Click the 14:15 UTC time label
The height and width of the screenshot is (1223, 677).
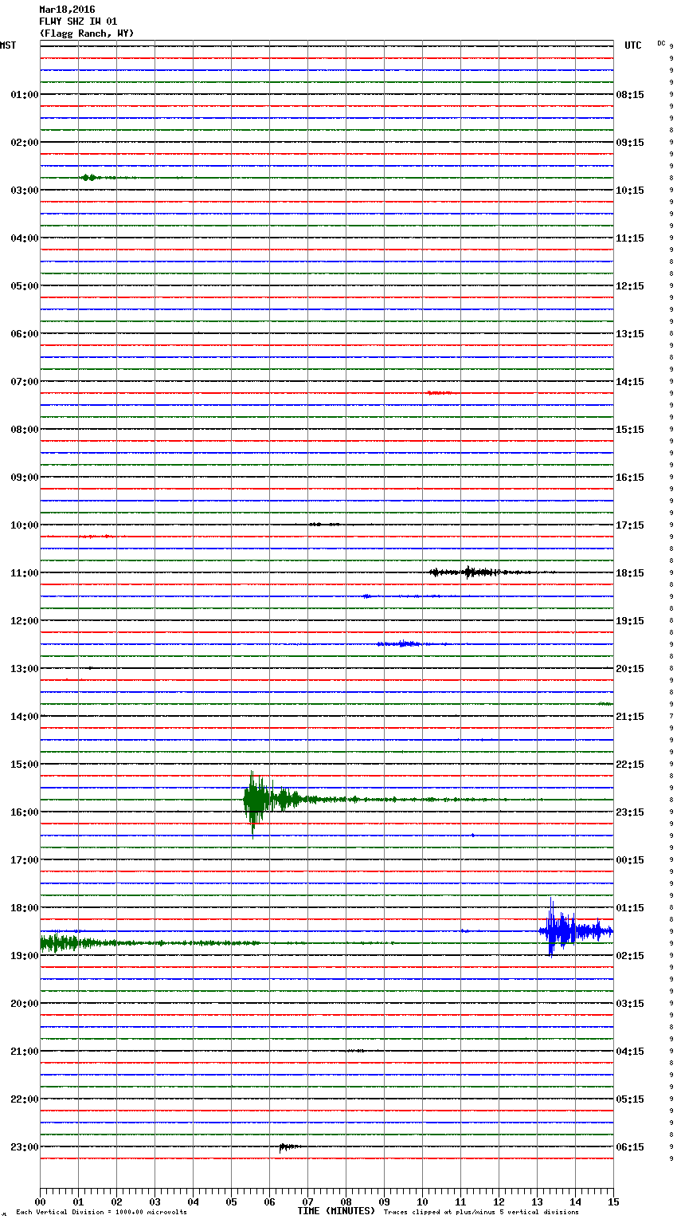[x=630, y=381]
